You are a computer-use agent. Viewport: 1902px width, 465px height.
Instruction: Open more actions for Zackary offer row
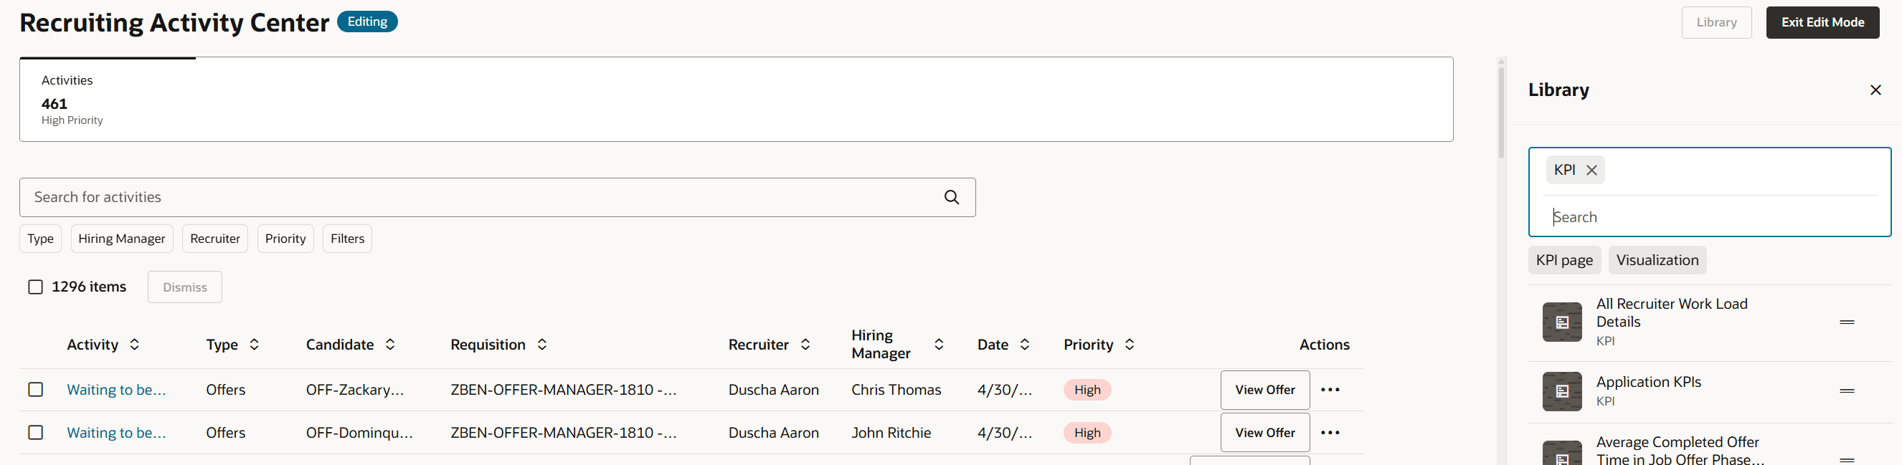pos(1330,390)
